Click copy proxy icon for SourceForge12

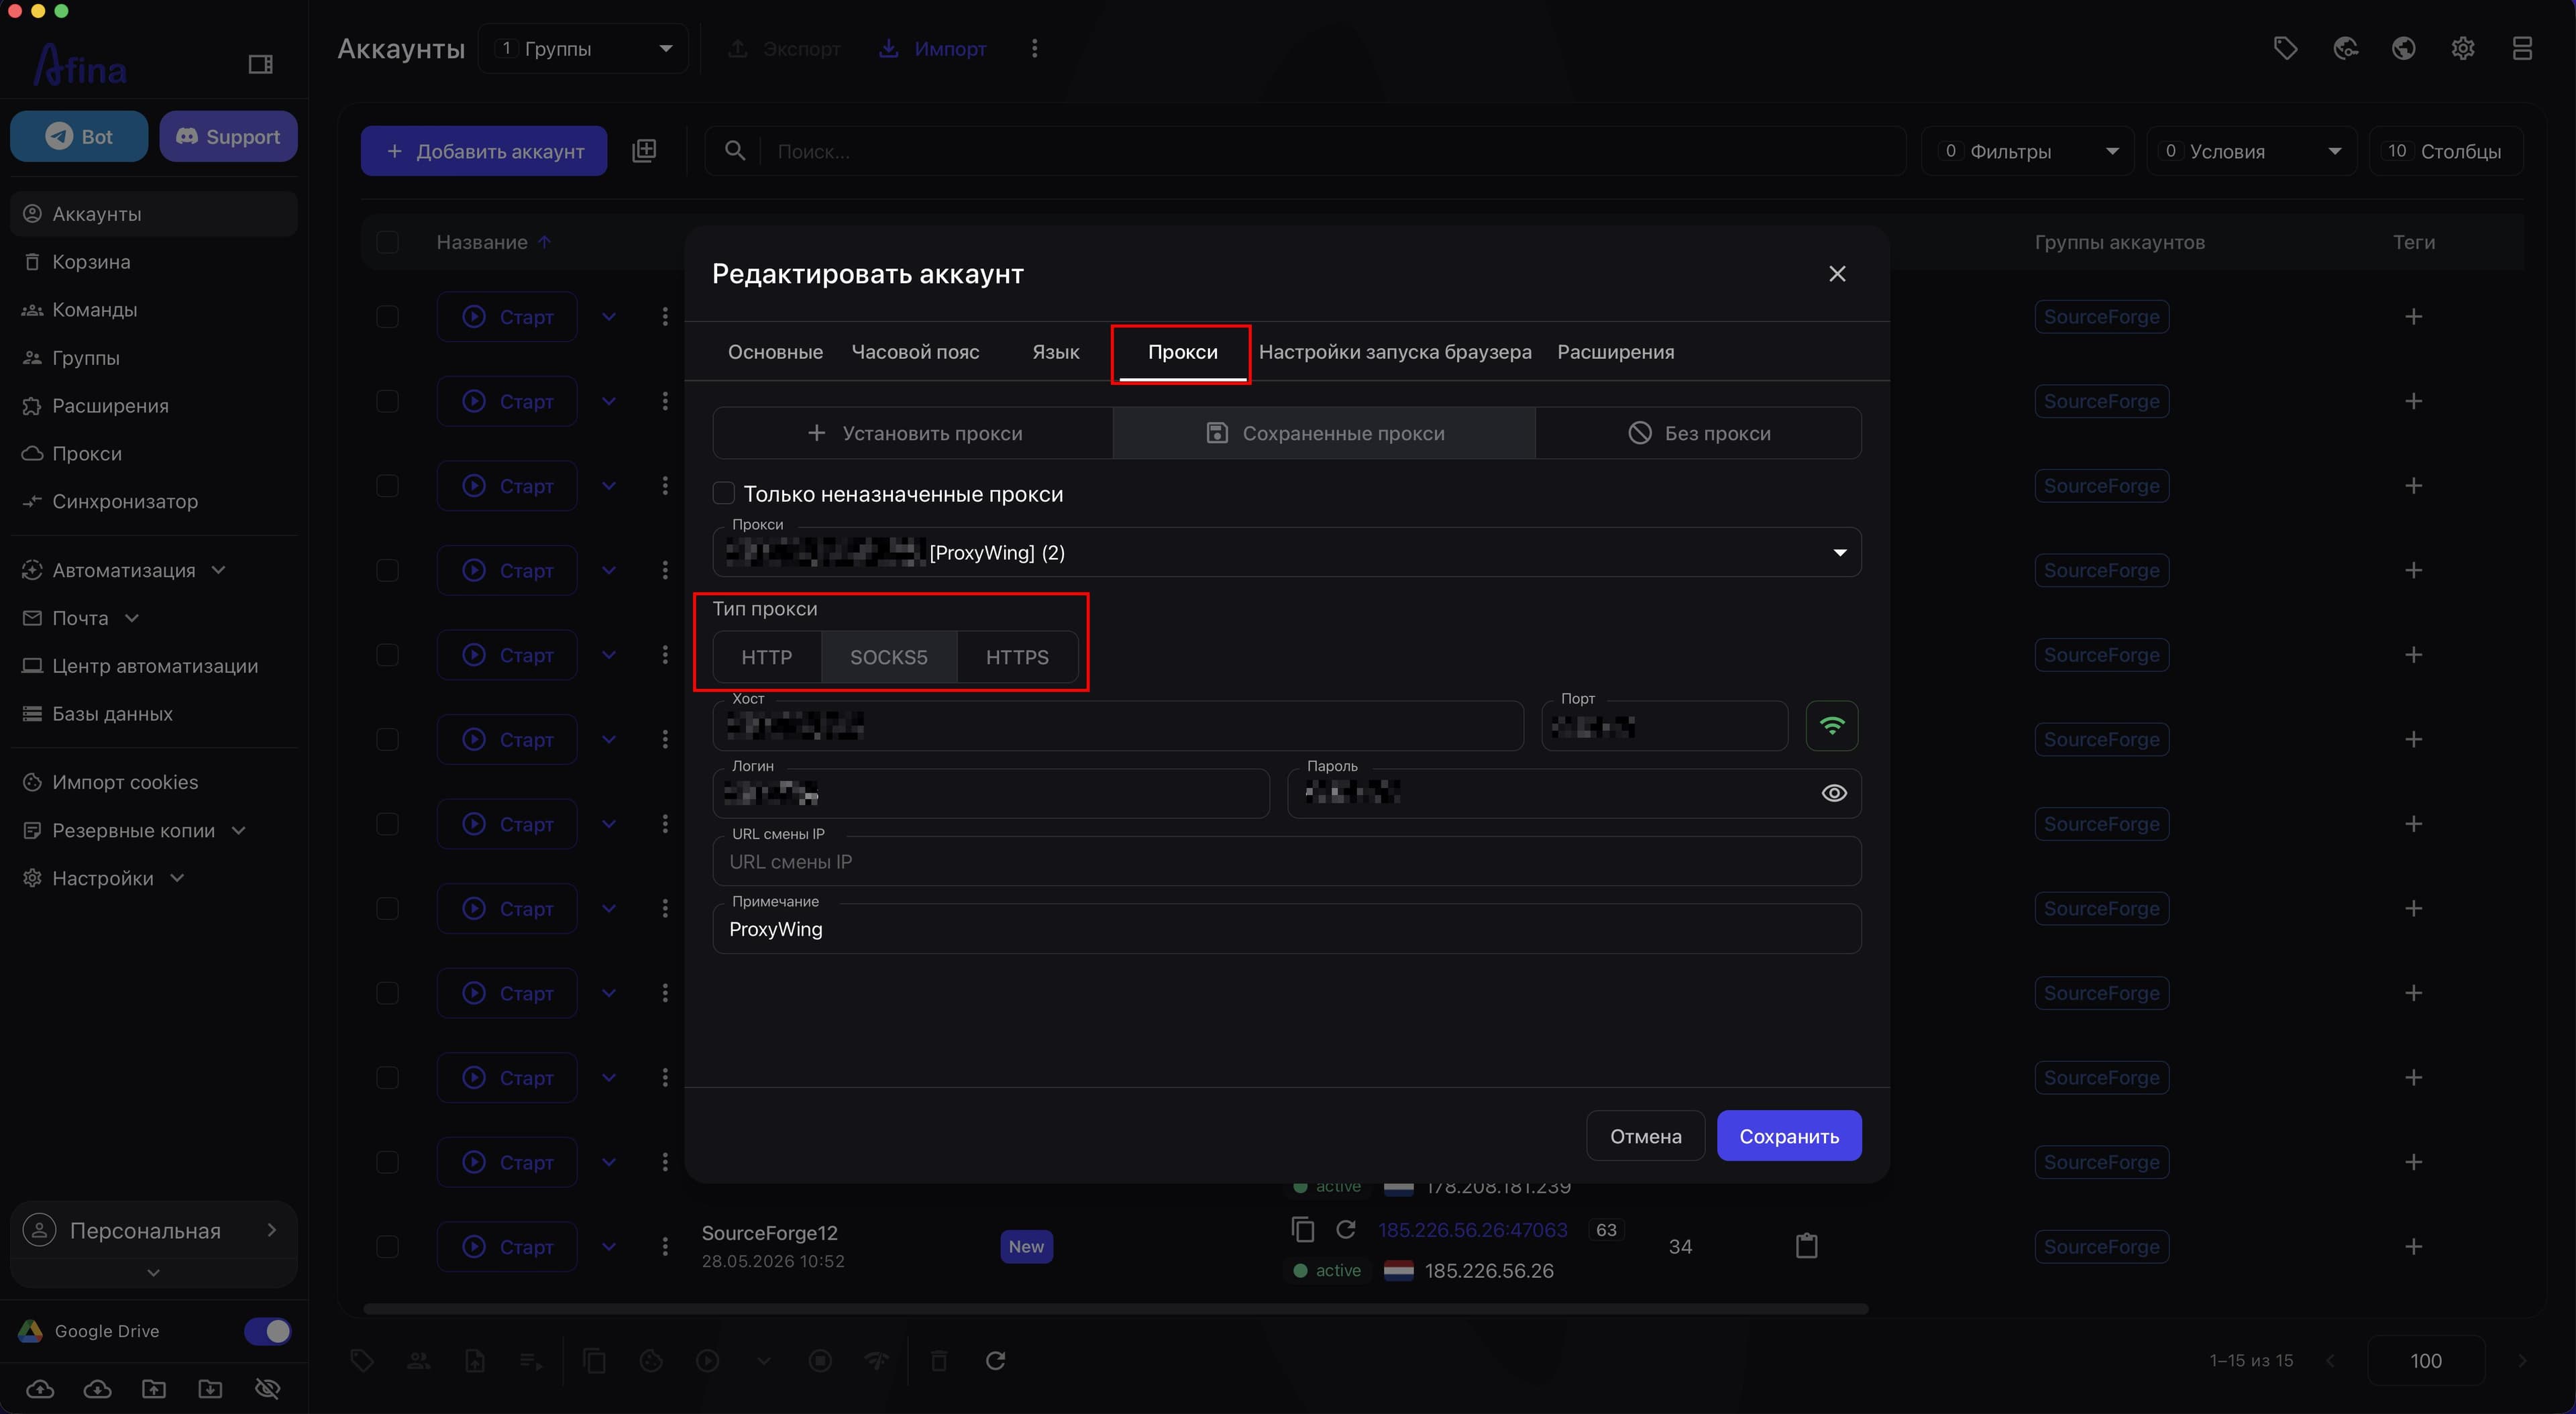click(1302, 1229)
